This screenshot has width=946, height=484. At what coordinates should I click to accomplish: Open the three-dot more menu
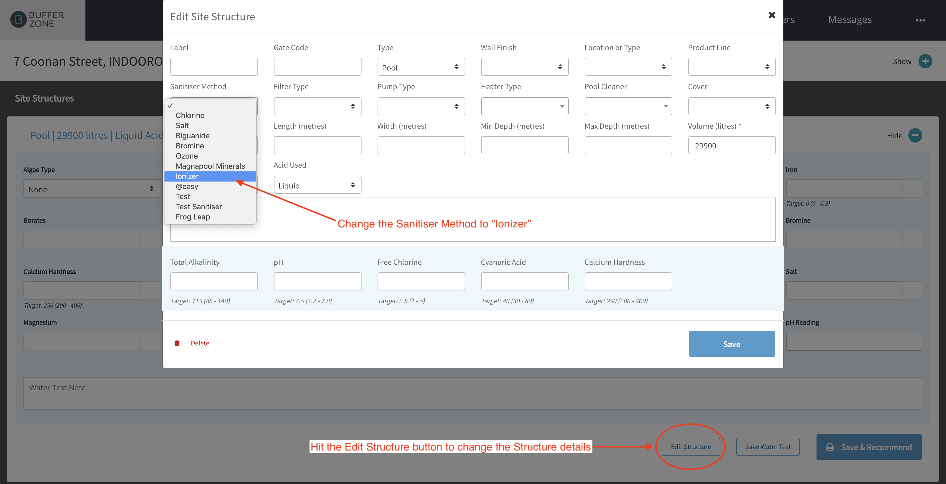(920, 20)
